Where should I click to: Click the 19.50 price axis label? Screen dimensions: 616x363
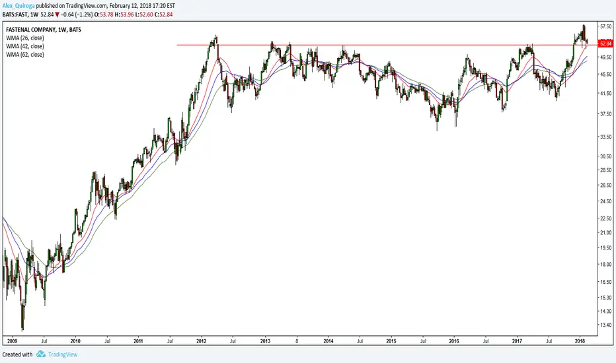click(606, 247)
